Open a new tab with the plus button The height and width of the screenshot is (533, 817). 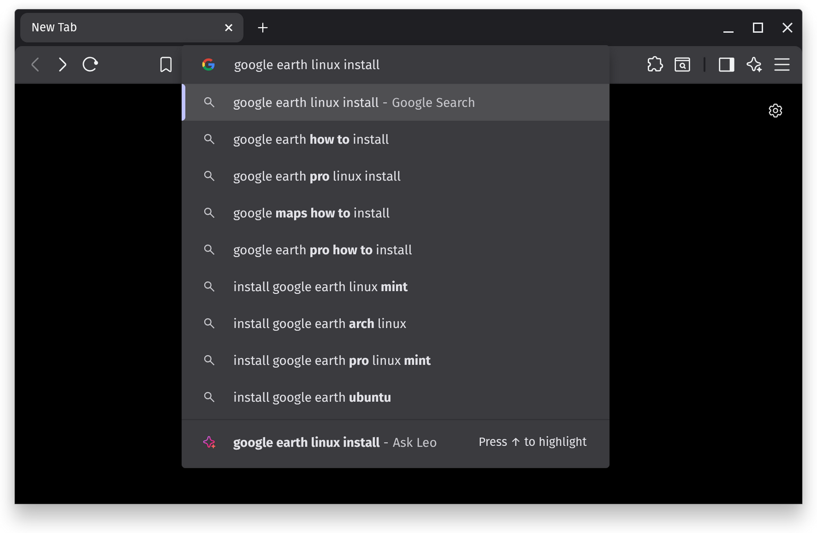[262, 28]
